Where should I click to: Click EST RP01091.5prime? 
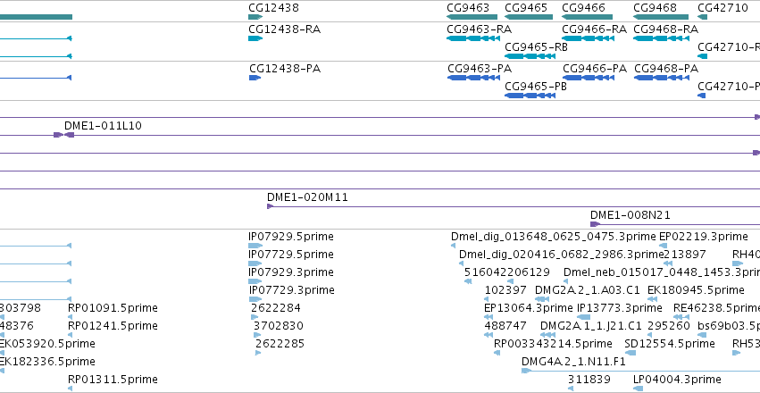(113, 308)
